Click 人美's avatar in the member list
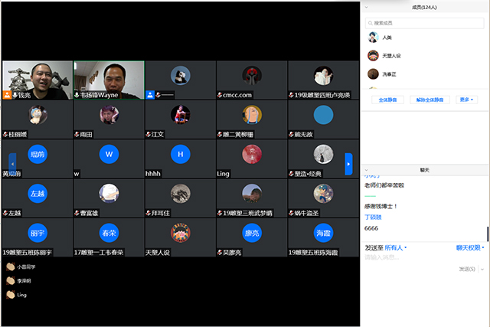The height and width of the screenshot is (327, 490). [x=373, y=37]
